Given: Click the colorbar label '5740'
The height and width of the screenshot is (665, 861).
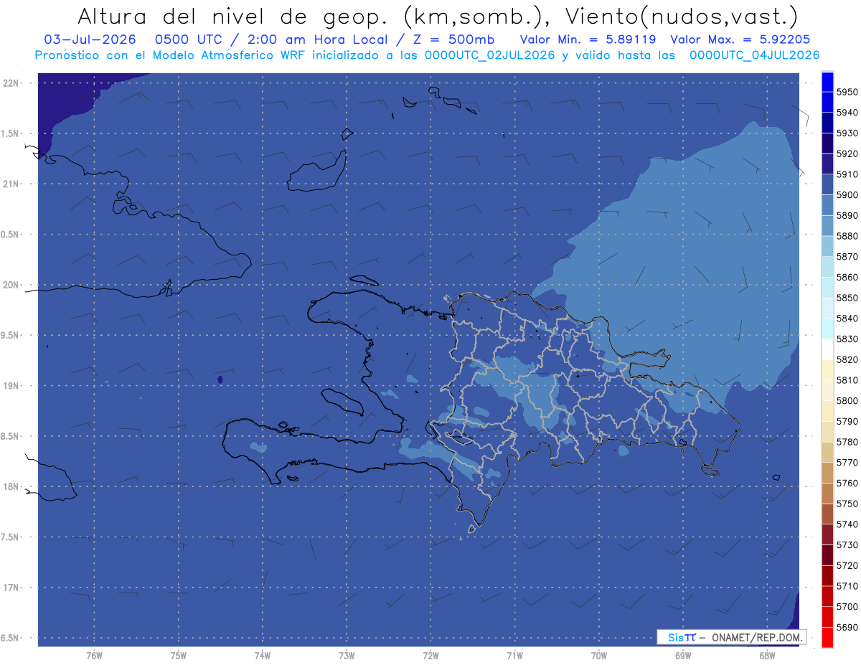Looking at the screenshot, I should tap(847, 524).
